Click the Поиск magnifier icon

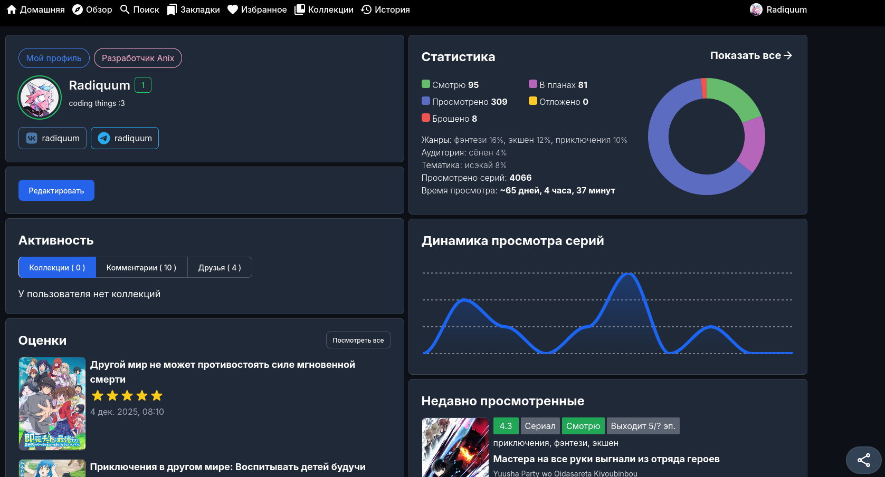[x=125, y=9]
